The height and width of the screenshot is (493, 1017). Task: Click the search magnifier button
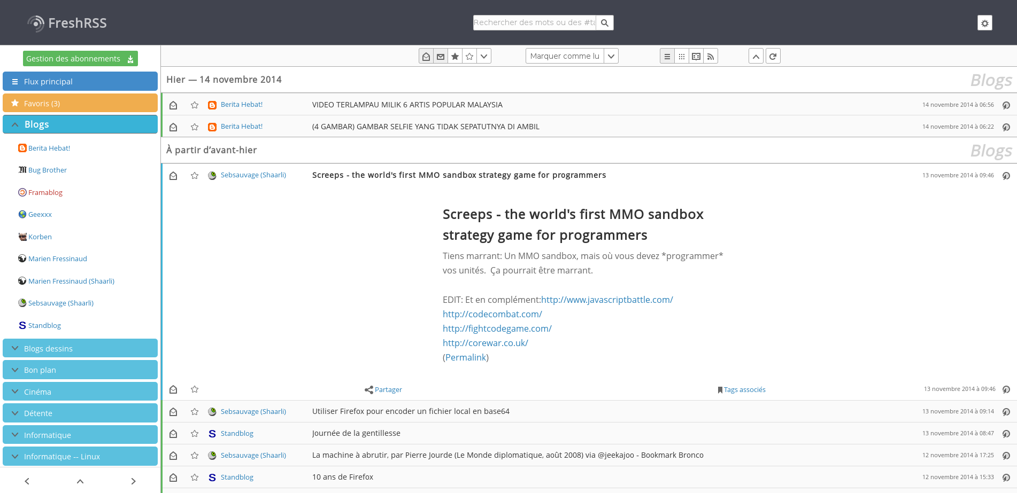tap(605, 23)
